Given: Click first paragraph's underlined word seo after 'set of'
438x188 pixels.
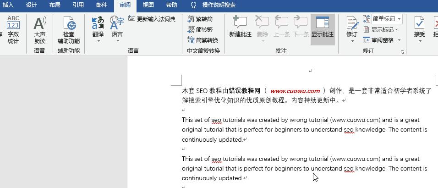Looking at the screenshot, I should (217, 120).
